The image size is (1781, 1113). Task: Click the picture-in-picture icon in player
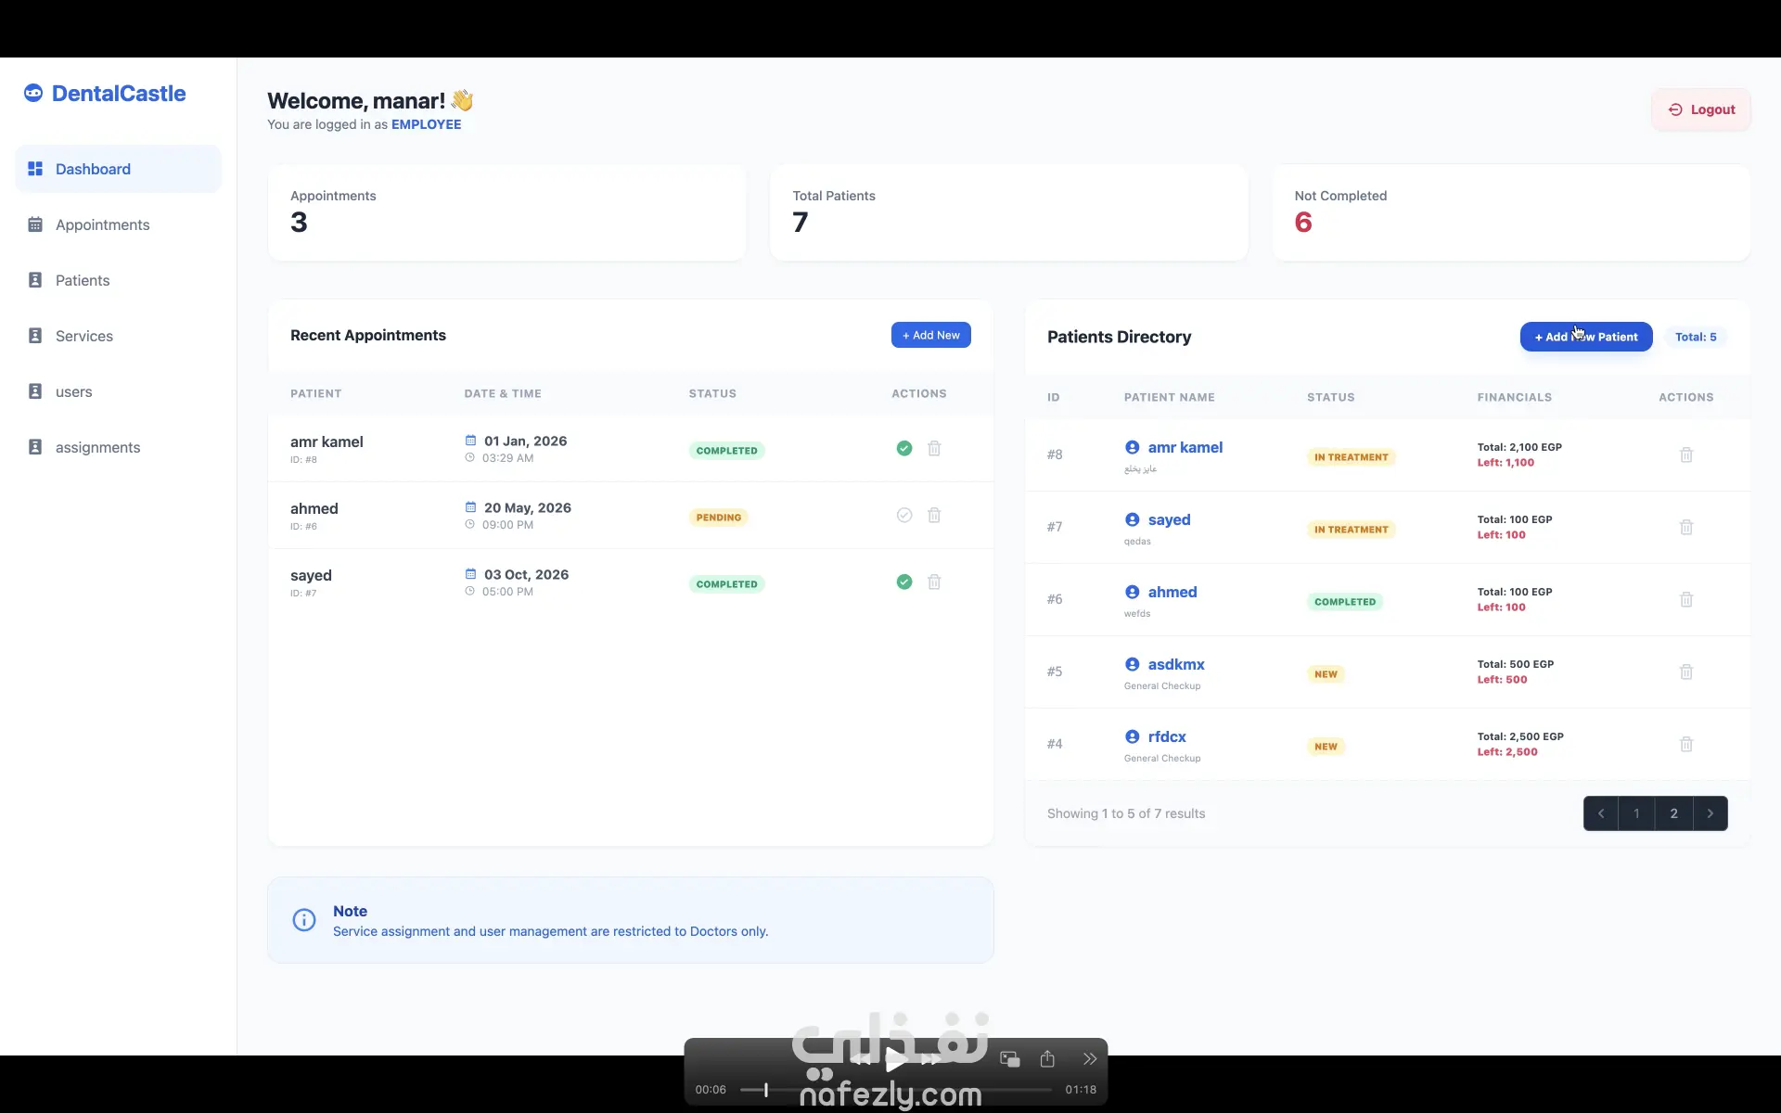[x=1010, y=1058]
